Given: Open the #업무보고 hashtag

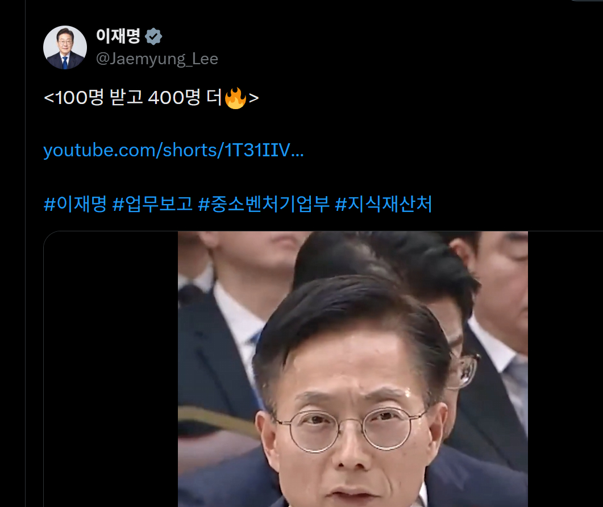Looking at the screenshot, I should point(152,204).
